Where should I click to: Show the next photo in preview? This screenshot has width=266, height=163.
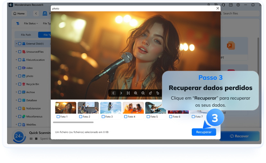tap(121, 93)
